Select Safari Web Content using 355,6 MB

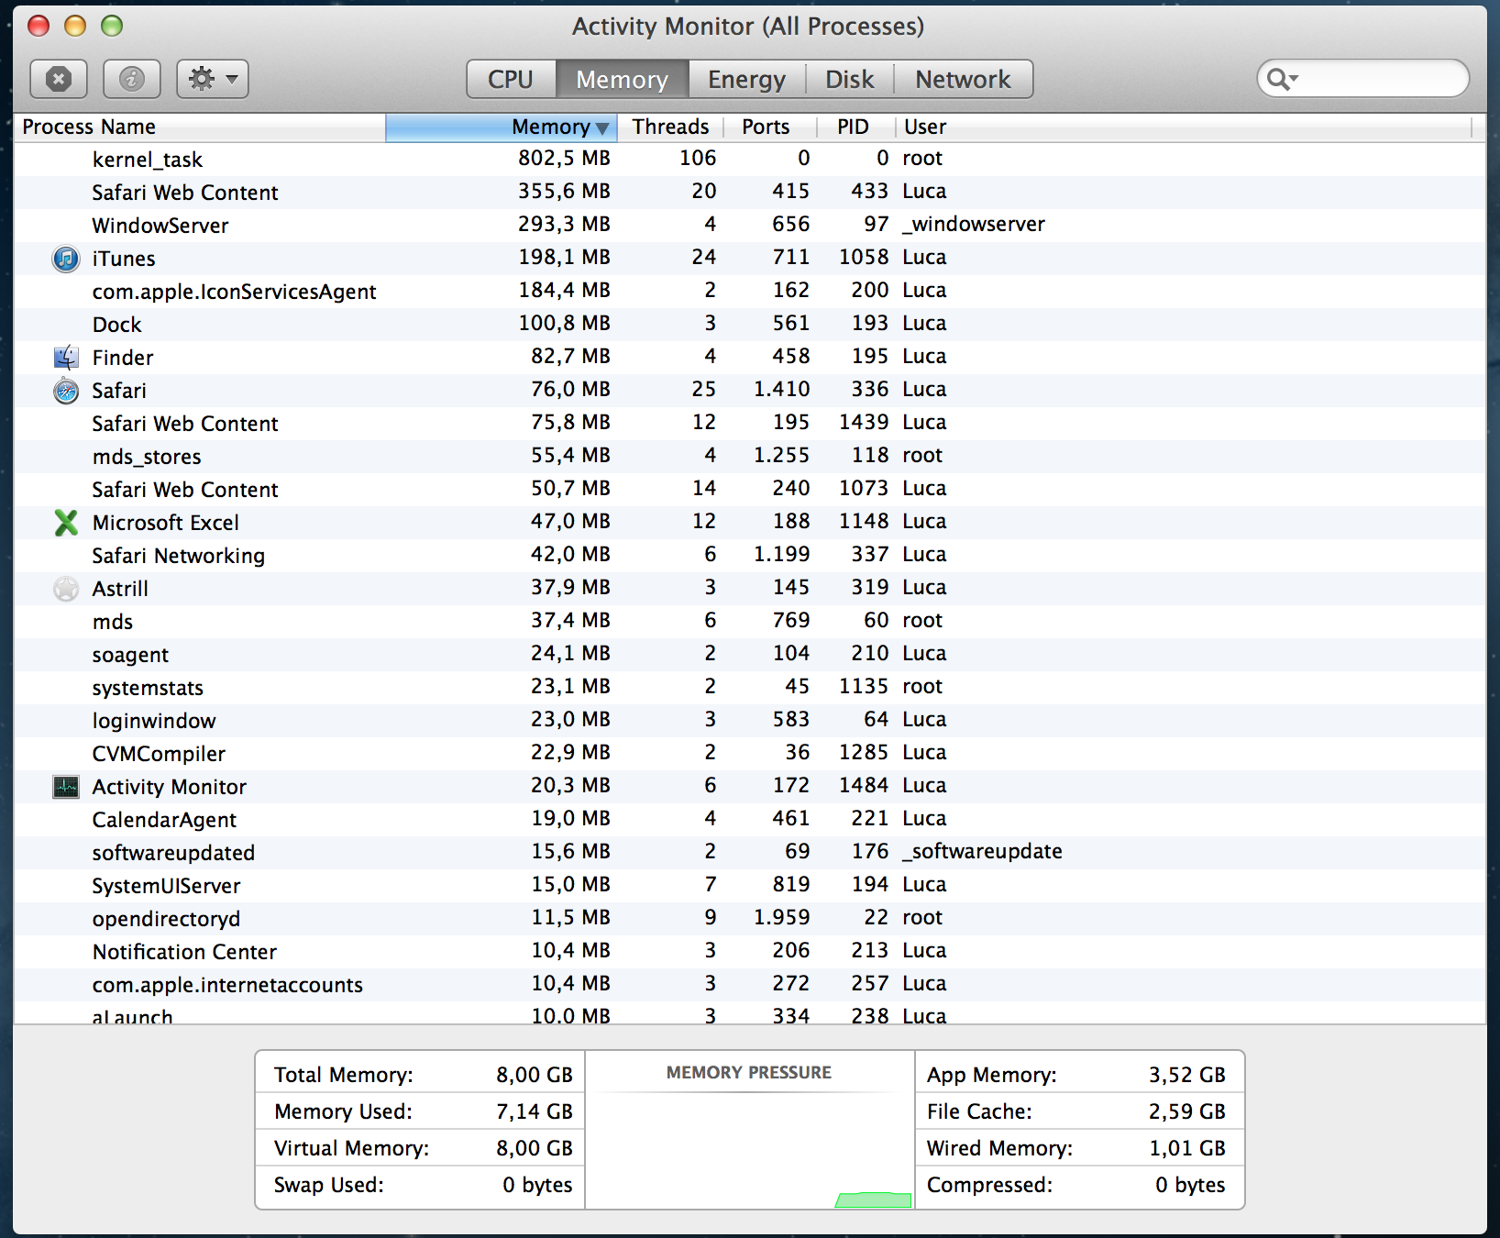[x=750, y=193]
